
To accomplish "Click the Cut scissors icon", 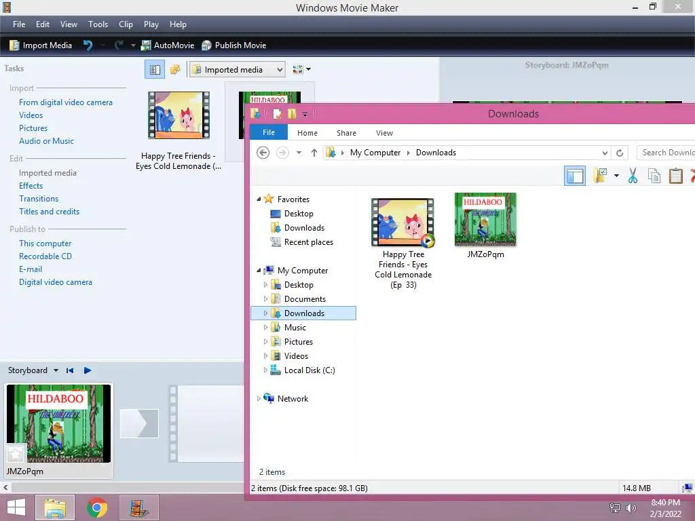I will pyautogui.click(x=633, y=176).
